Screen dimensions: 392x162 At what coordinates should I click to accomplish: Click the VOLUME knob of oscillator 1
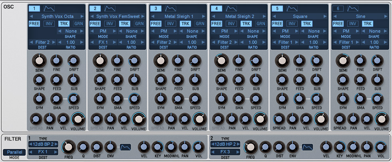[78, 119]
